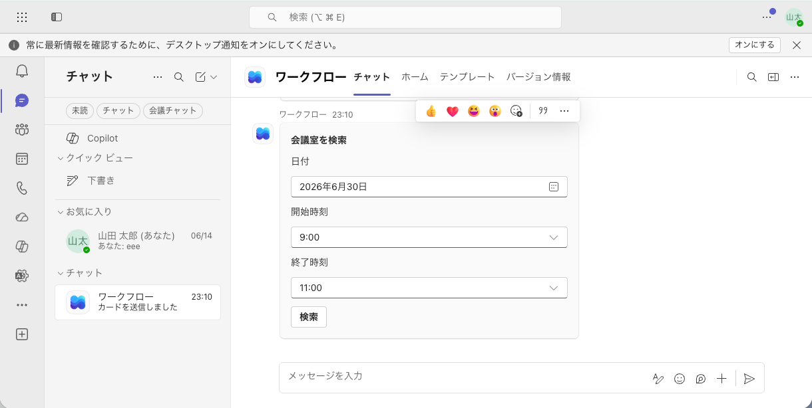
Task: Collapse the クイック ビュー section
Action: (61, 158)
